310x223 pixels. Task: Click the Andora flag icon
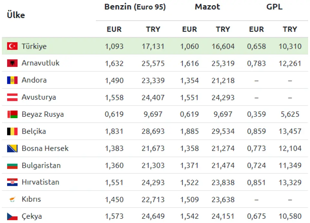point(12,80)
